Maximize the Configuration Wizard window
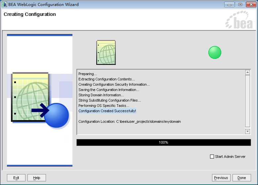 240,4
